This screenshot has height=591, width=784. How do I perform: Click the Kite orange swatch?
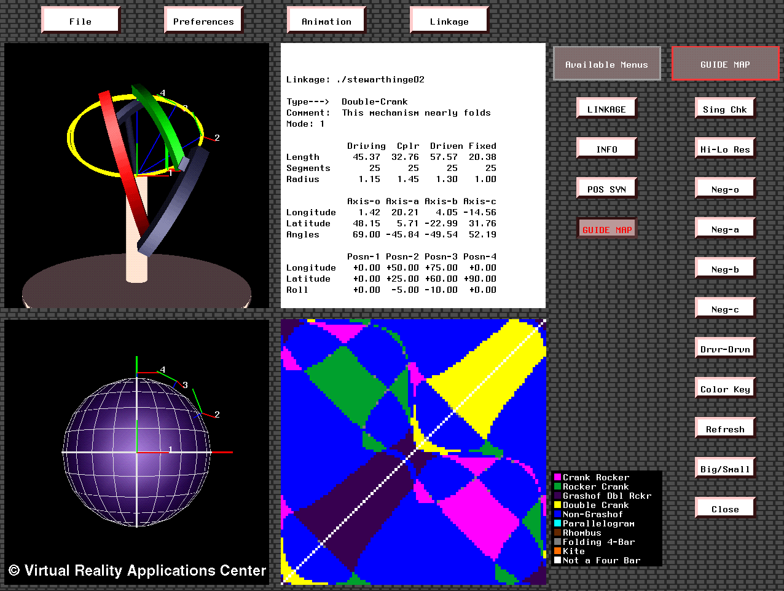pyautogui.click(x=557, y=551)
